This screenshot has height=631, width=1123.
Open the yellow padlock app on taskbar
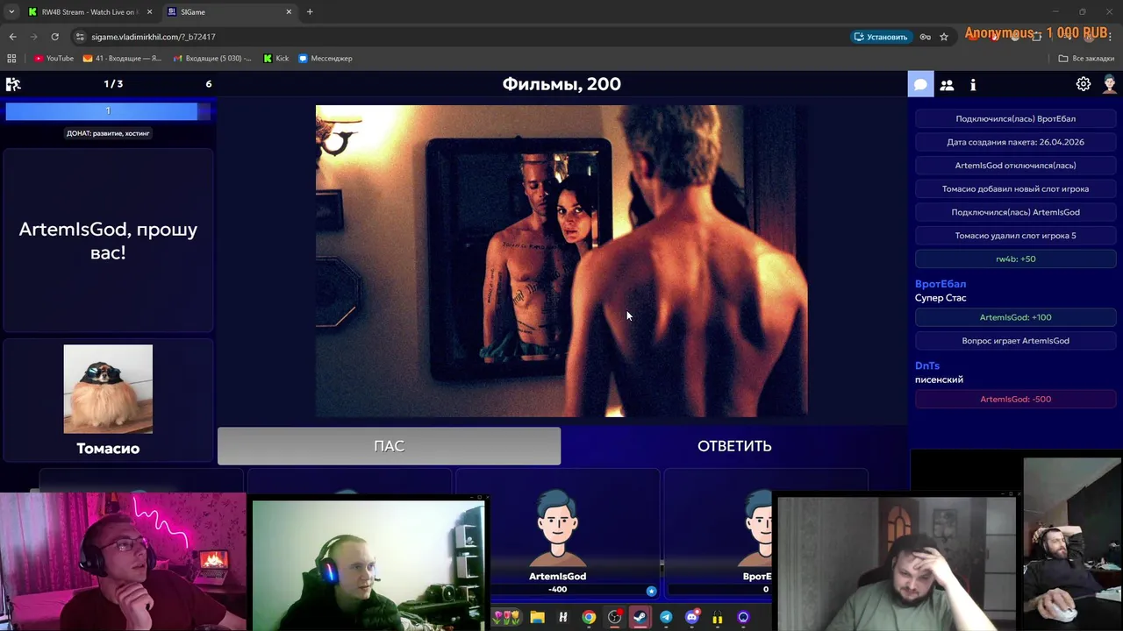tap(718, 618)
